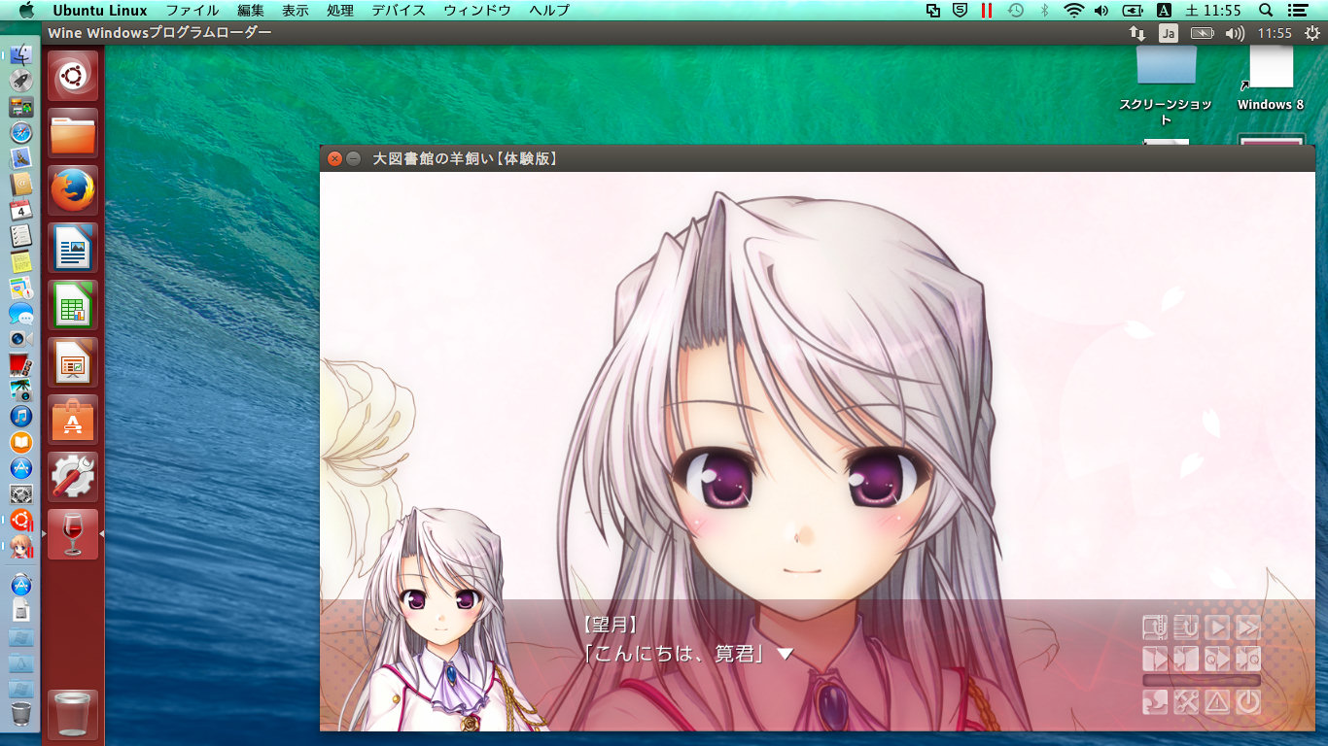Screen dimensions: 1328x746
Task: Open the input source A icon in menu bar
Action: click(1164, 10)
